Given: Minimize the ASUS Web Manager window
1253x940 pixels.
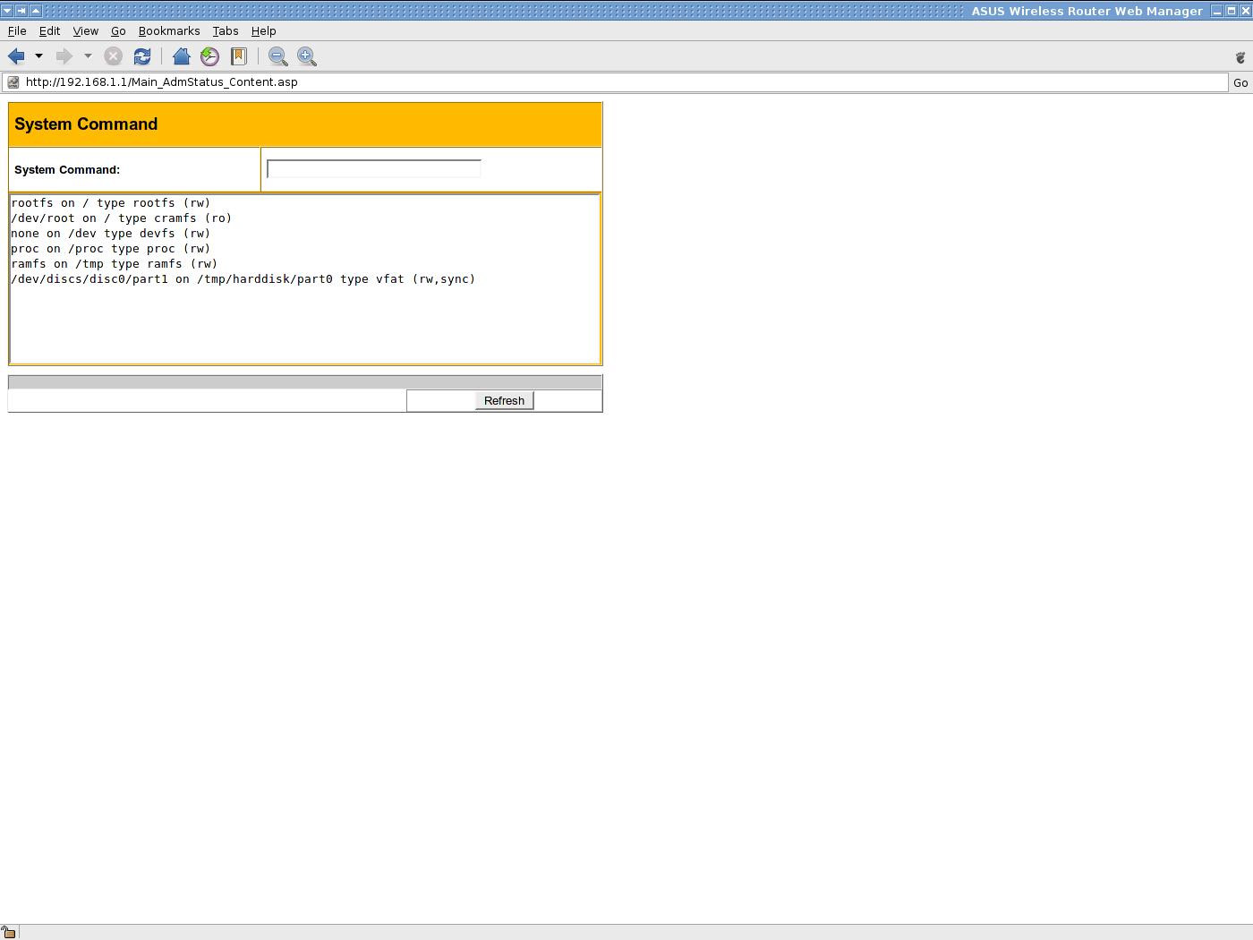Looking at the screenshot, I should click(x=1217, y=11).
